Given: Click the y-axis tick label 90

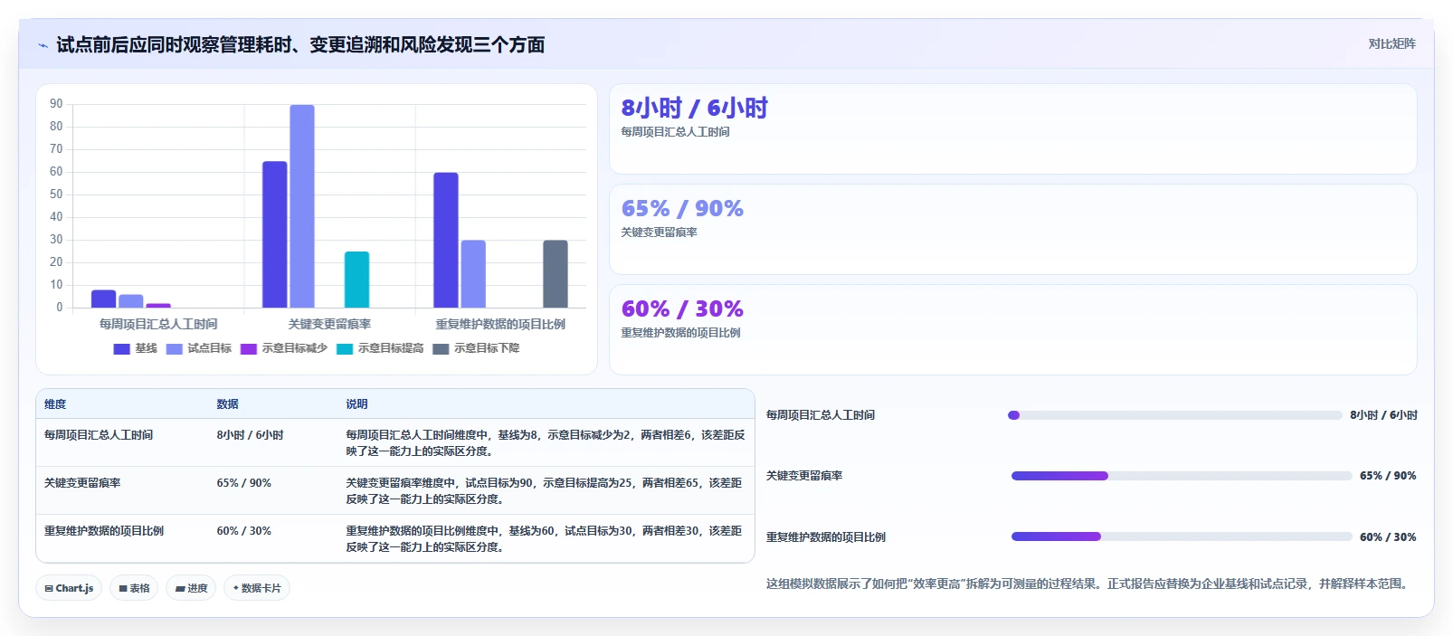Looking at the screenshot, I should coord(56,104).
